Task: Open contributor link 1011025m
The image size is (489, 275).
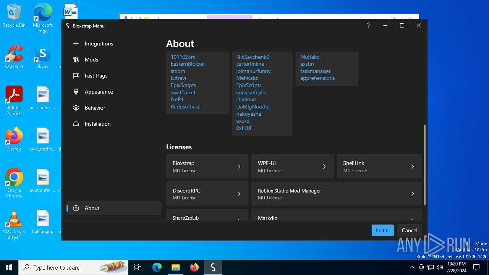Action: 183,57
